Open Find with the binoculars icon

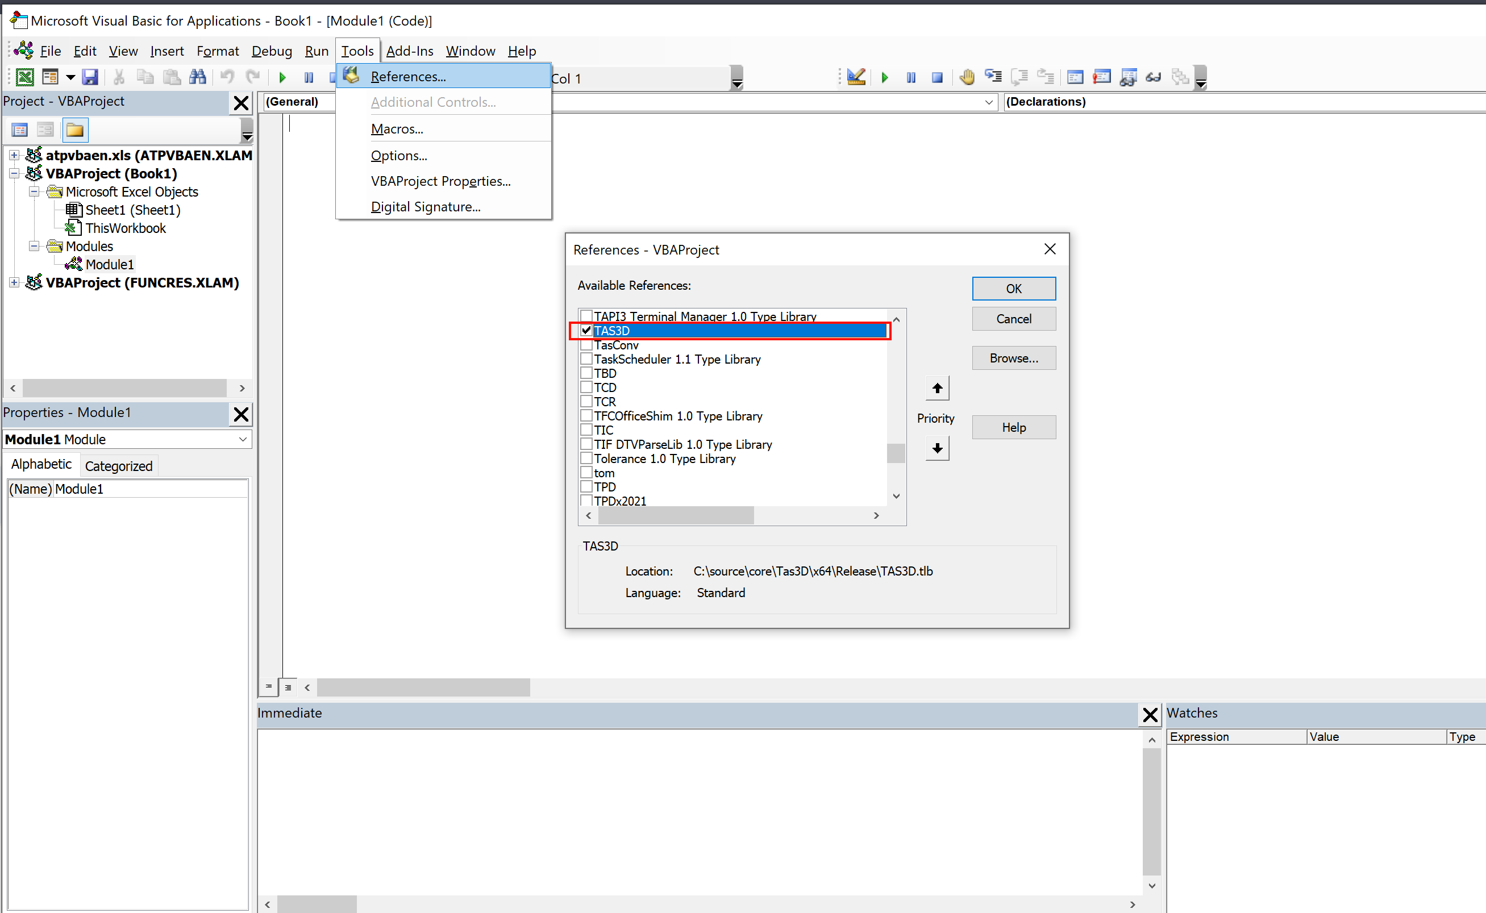pos(197,77)
